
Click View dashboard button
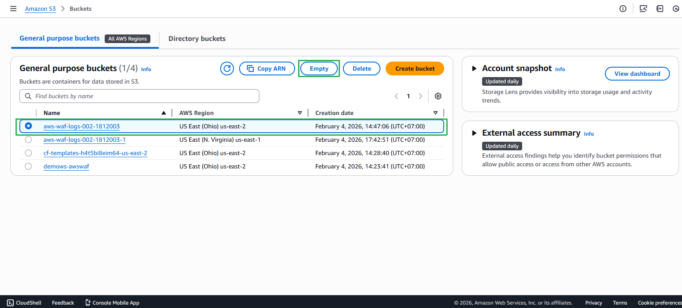tap(637, 74)
